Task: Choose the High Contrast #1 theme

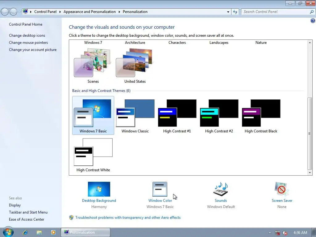Action: click(x=177, y=115)
